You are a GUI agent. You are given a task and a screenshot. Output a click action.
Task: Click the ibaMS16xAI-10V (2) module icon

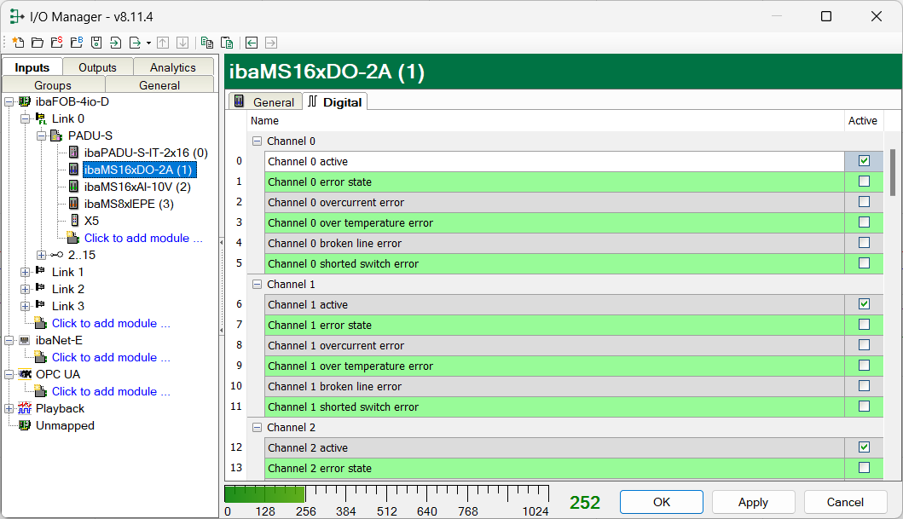click(x=73, y=187)
